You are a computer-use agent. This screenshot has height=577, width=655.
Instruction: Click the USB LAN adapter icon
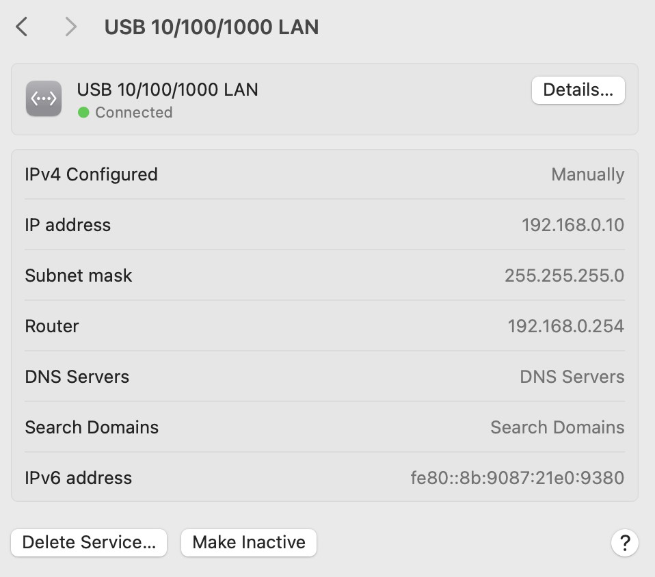tap(44, 98)
